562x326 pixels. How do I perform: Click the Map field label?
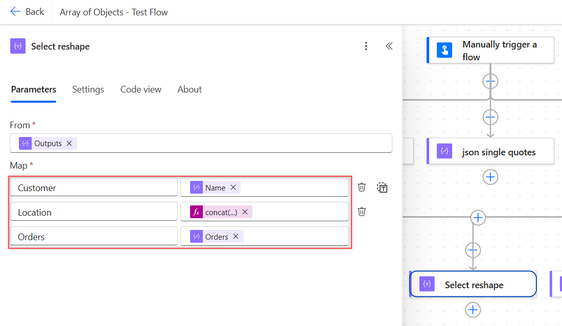18,166
